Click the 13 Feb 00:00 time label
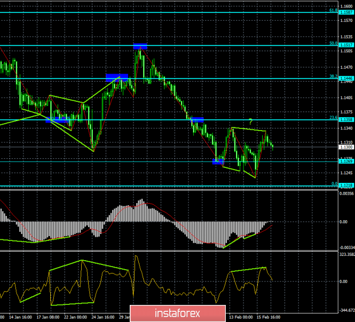 tap(241, 317)
